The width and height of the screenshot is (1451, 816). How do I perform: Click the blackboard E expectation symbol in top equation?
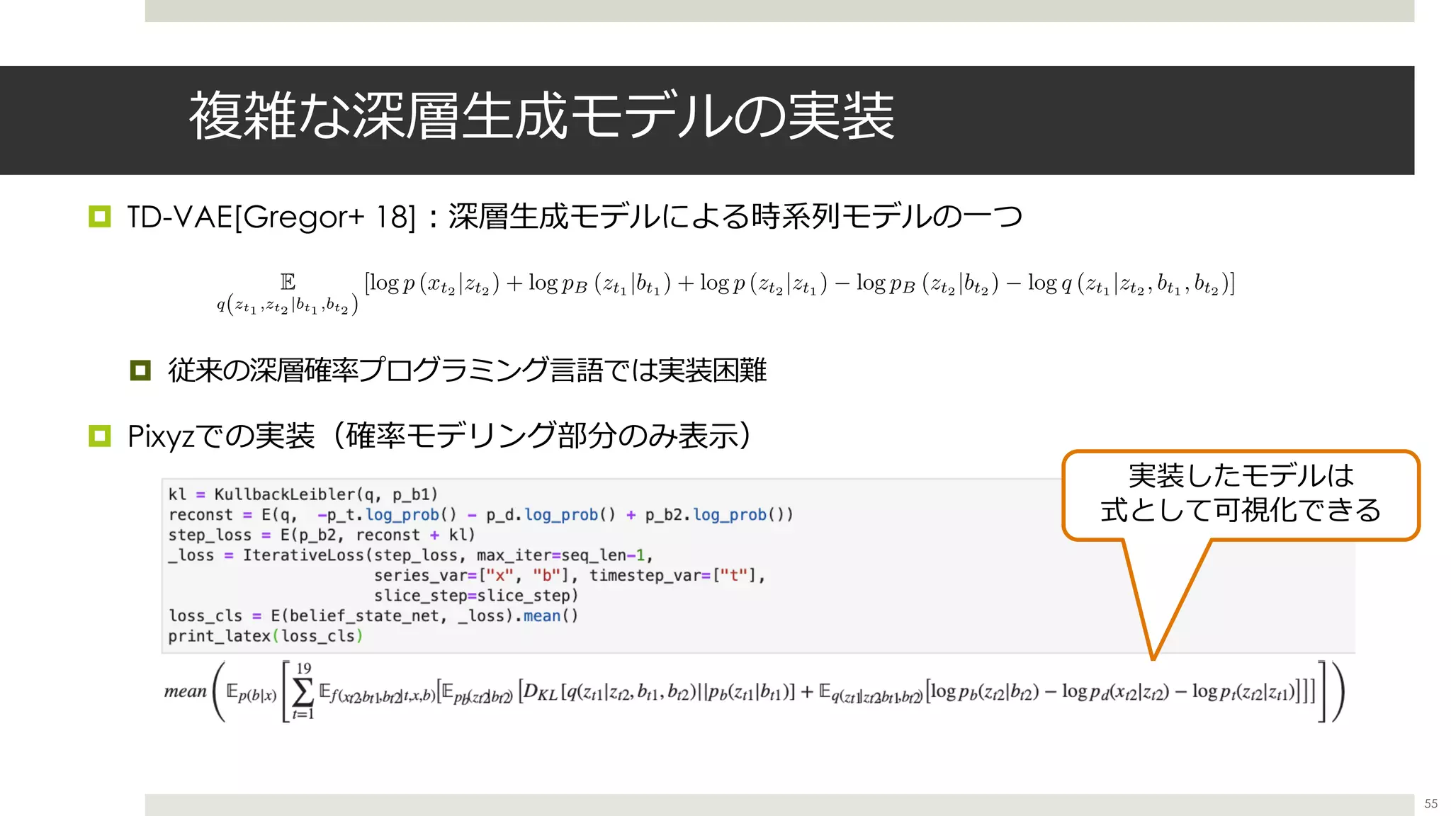(x=288, y=282)
